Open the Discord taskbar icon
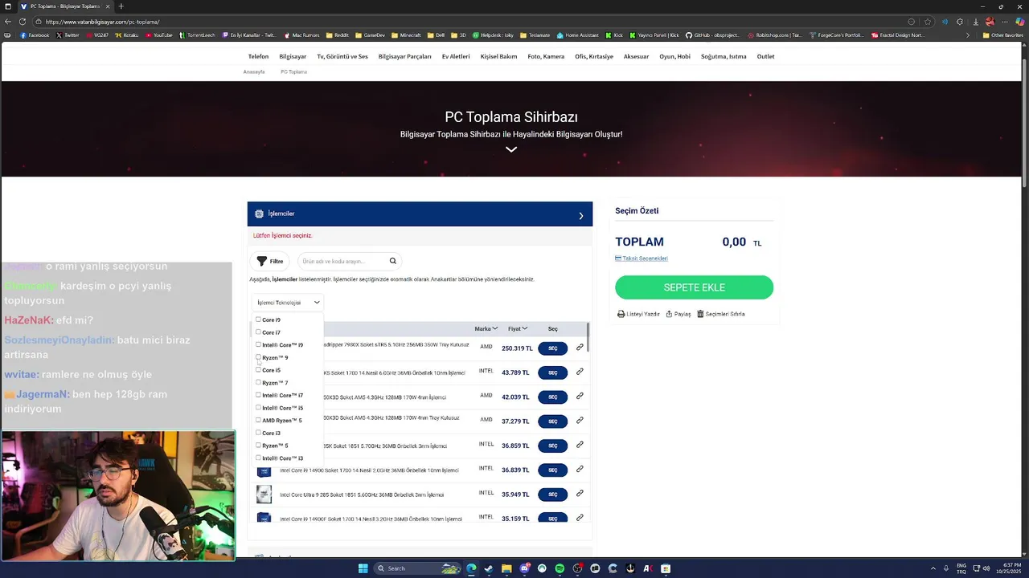Image resolution: width=1029 pixels, height=578 pixels. click(x=524, y=568)
